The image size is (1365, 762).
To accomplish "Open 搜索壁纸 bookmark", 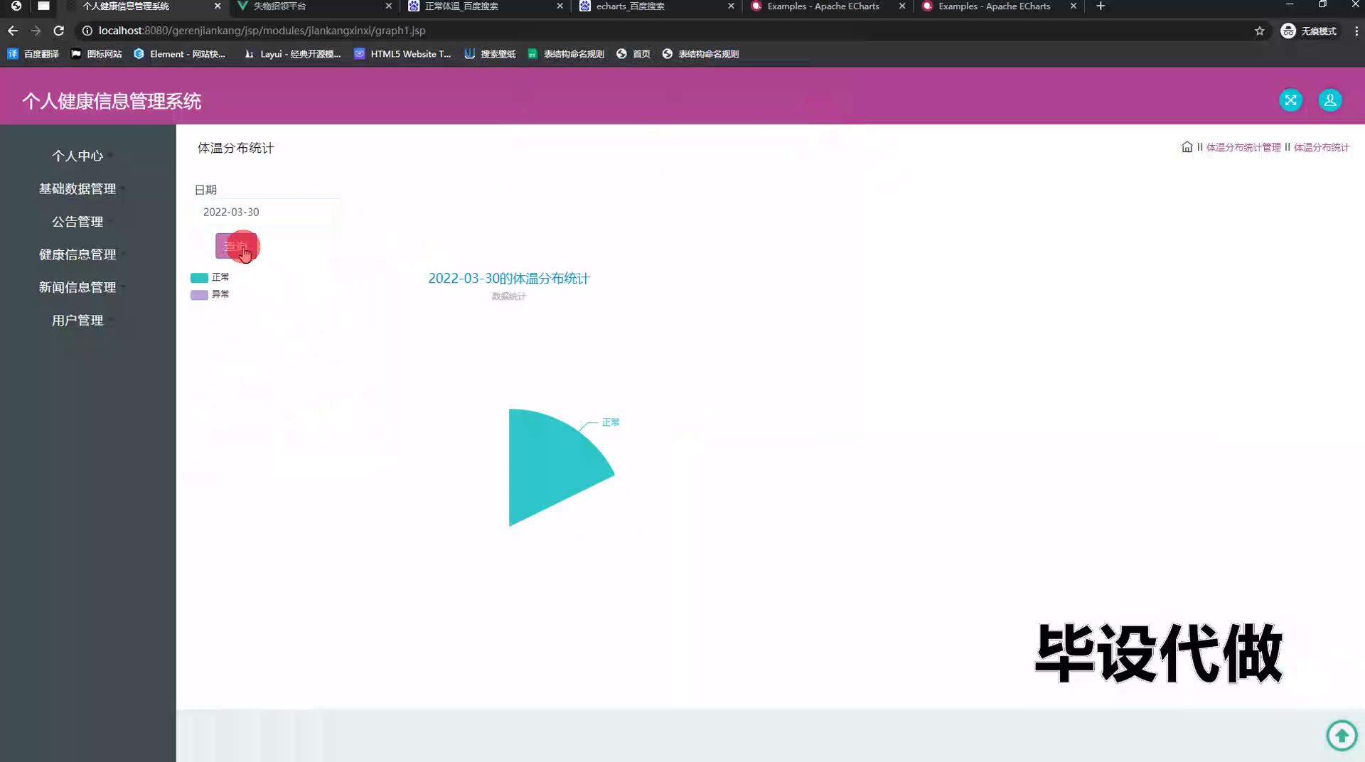I will point(490,54).
